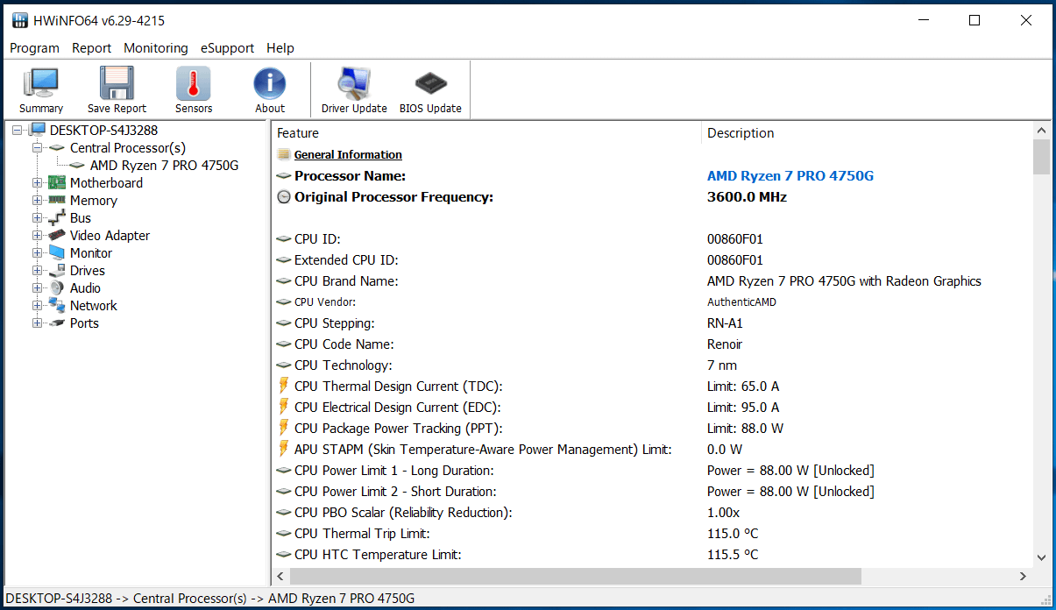
Task: Select the Extended CPU ID row
Action: 653,259
